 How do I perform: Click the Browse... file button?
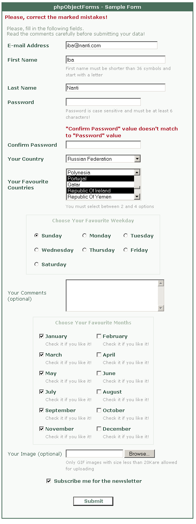(x=139, y=454)
